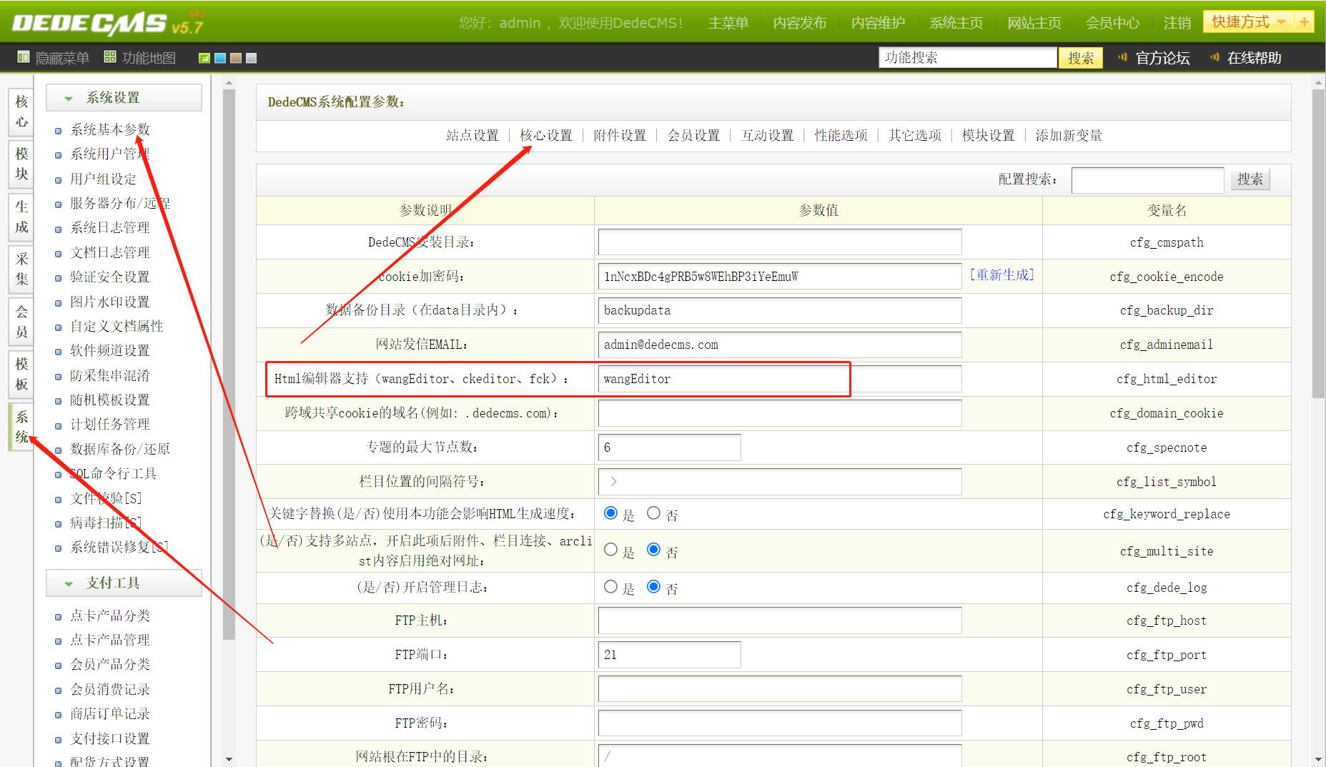Viewport: 1326px width, 767px height.
Task: Focus the 功能搜索 input field
Action: [x=968, y=57]
